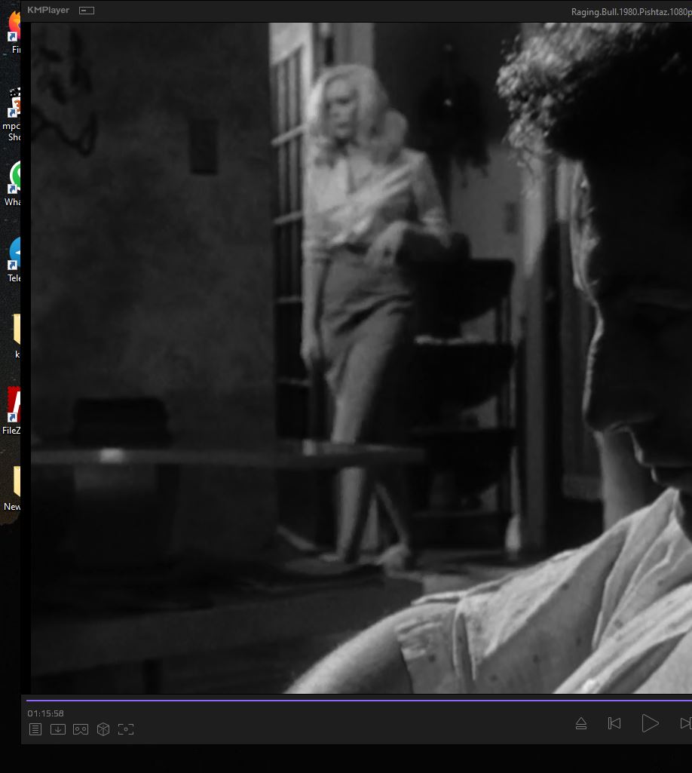The image size is (692, 773).
Task: Click the 01:15:58 elapsed time display
Action: [46, 713]
